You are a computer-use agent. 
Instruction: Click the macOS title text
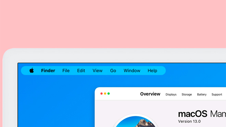coord(202,114)
